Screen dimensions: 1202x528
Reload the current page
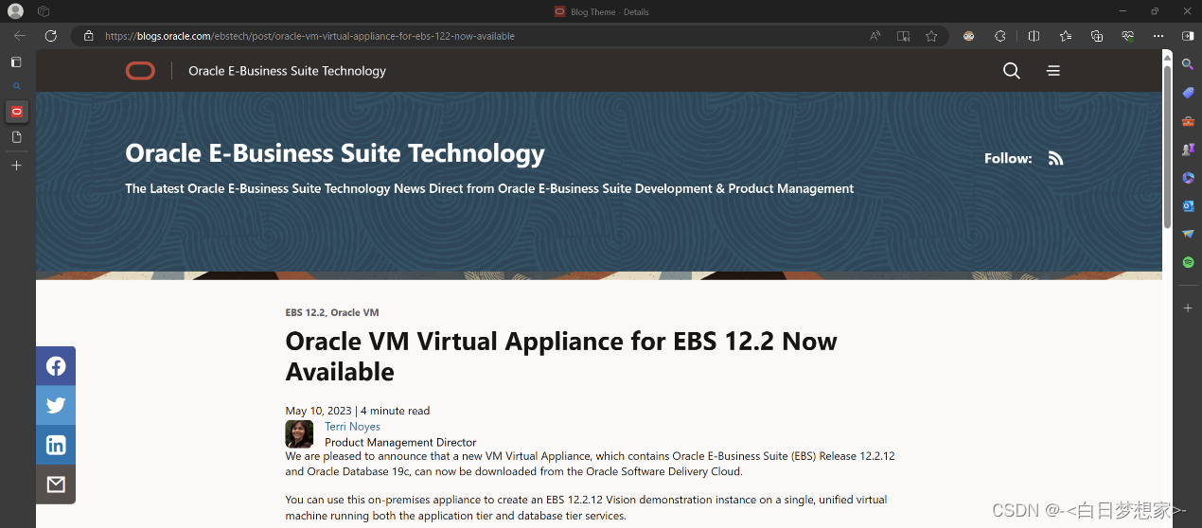[x=51, y=36]
